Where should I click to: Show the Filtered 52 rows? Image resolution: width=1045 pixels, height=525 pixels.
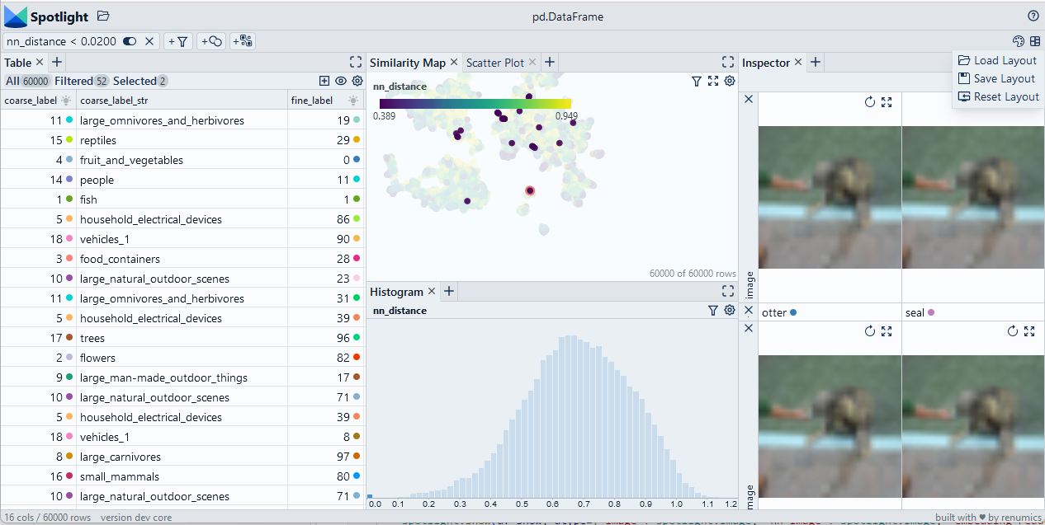pyautogui.click(x=82, y=81)
